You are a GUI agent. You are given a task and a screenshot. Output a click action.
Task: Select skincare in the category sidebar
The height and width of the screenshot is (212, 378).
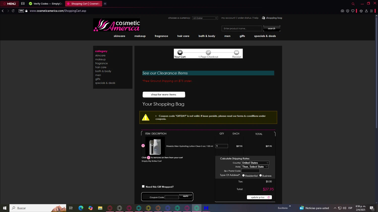tap(100, 56)
